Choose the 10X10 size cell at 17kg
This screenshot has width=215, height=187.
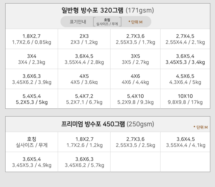(185, 99)
